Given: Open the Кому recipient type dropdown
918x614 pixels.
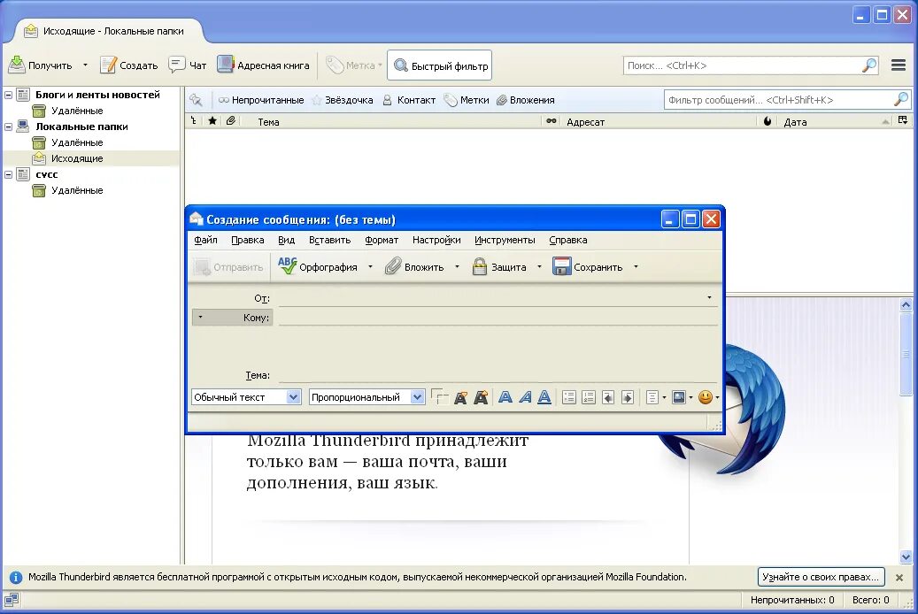Looking at the screenshot, I should [200, 318].
